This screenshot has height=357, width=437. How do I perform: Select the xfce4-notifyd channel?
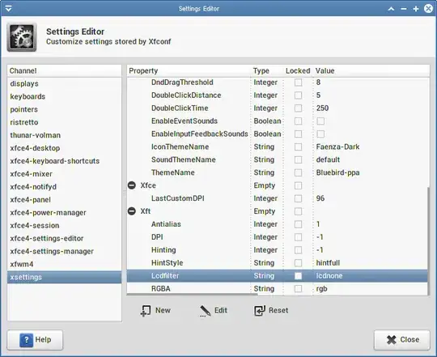coord(65,187)
